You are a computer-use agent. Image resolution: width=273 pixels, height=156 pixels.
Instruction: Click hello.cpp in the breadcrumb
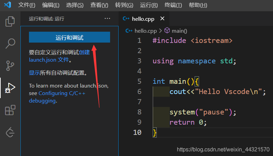tap(146, 31)
